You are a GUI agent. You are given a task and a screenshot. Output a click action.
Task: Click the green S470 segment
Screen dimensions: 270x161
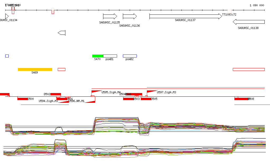click(x=98, y=56)
